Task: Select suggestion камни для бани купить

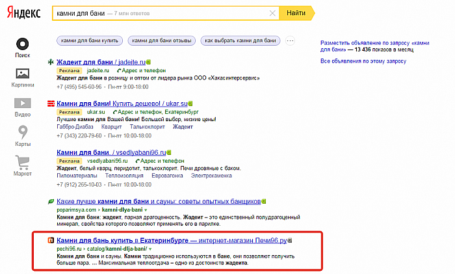Action: point(90,41)
